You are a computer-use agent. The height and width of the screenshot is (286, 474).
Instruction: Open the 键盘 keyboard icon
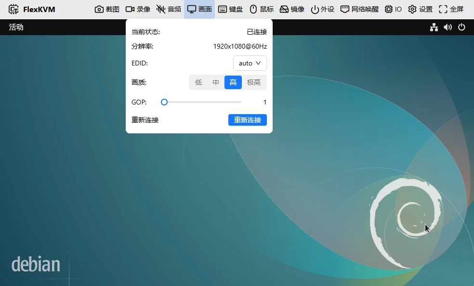pos(223,9)
